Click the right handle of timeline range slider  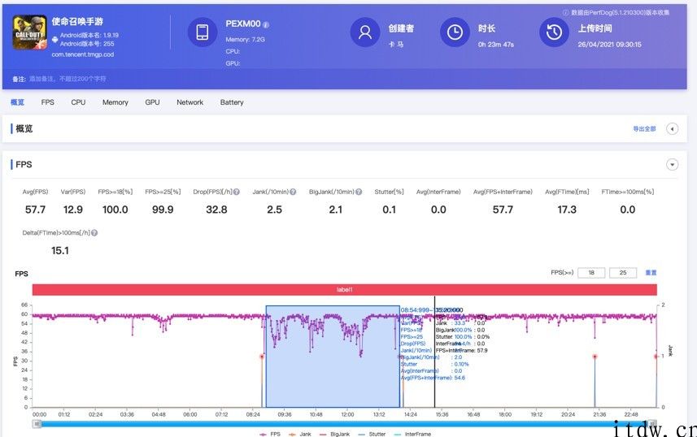pyautogui.click(x=652, y=424)
